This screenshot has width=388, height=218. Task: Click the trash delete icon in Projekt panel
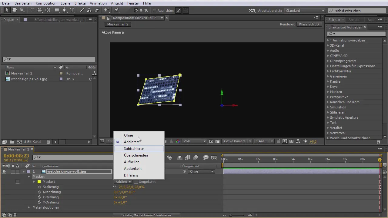[x=48, y=142]
